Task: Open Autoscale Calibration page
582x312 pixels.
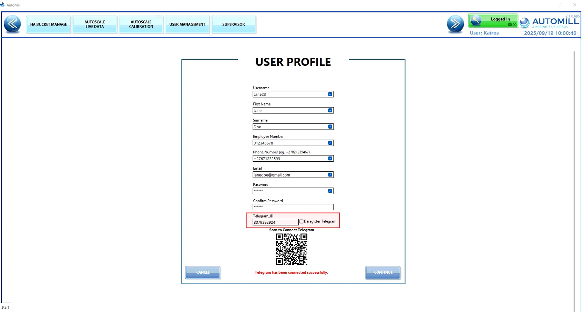Action: tap(141, 24)
